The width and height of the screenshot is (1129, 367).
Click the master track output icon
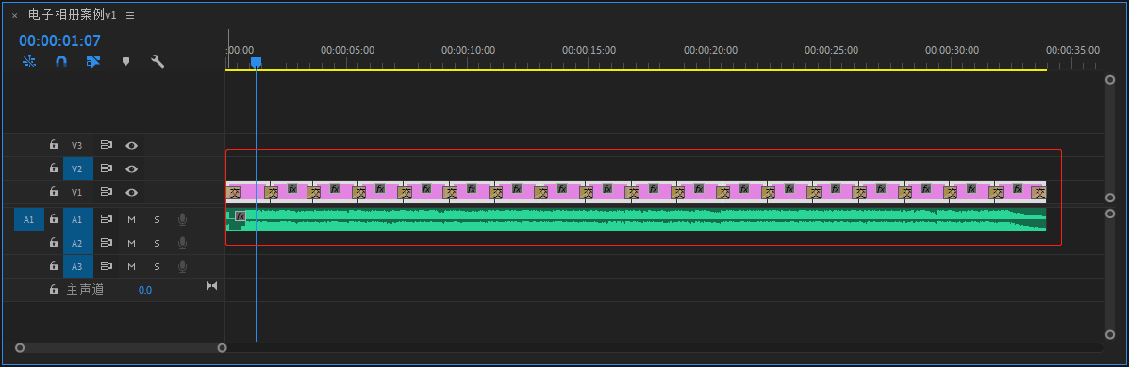[211, 286]
